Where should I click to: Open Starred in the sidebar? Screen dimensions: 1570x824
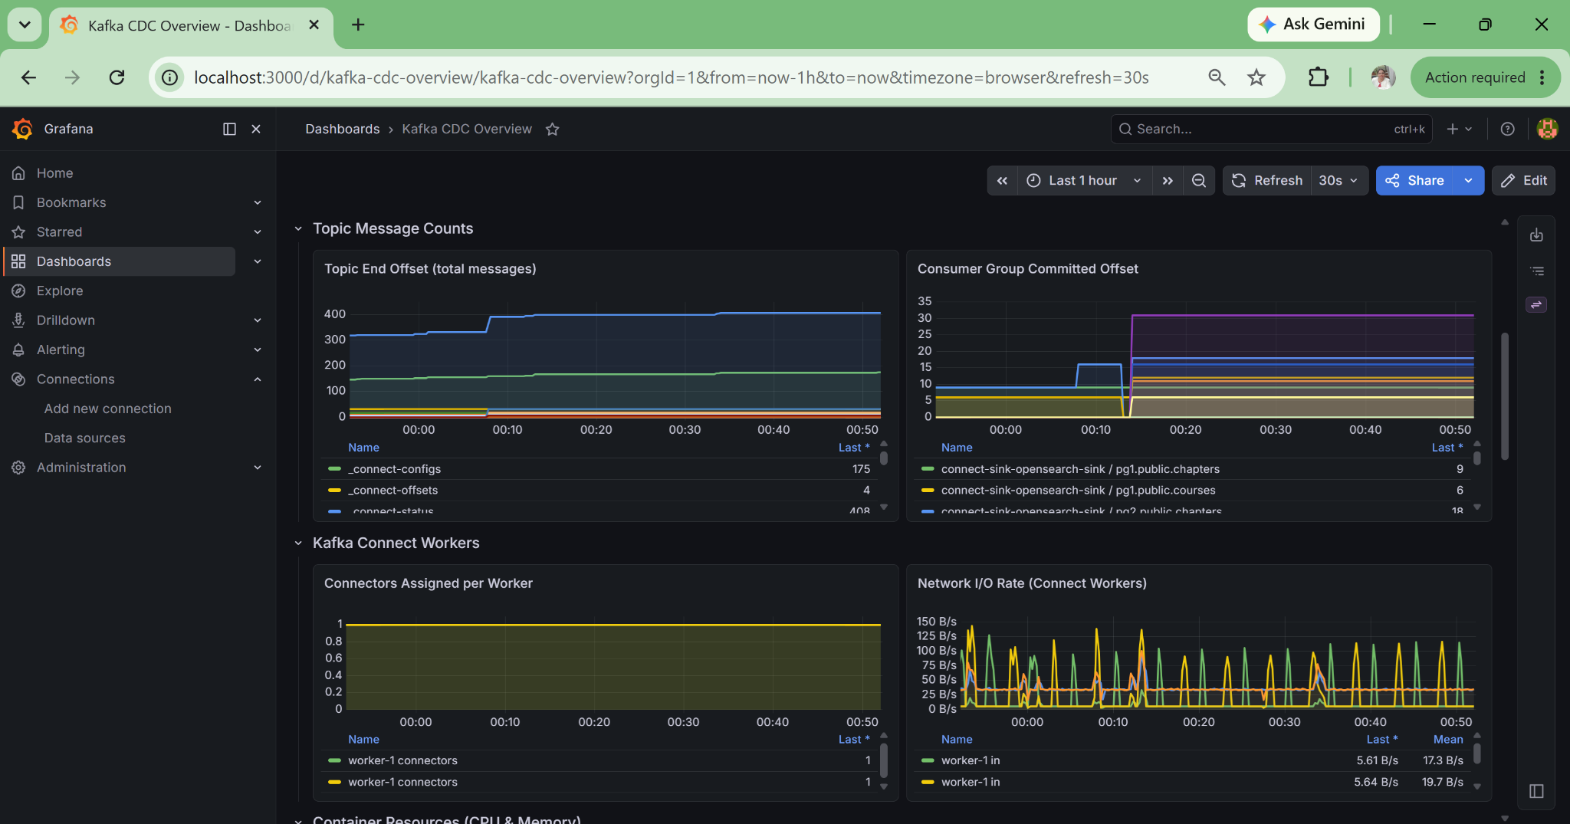click(x=59, y=232)
